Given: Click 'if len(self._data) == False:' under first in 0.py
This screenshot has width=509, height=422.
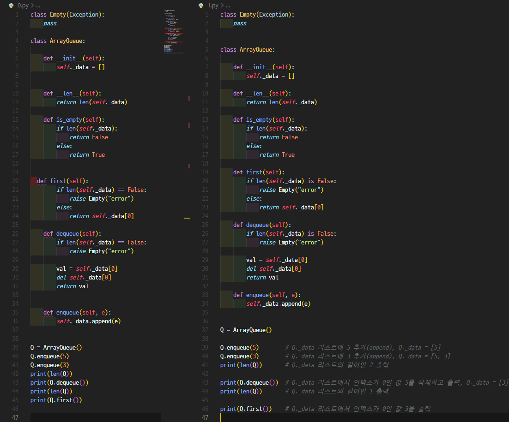Looking at the screenshot, I should [x=101, y=190].
